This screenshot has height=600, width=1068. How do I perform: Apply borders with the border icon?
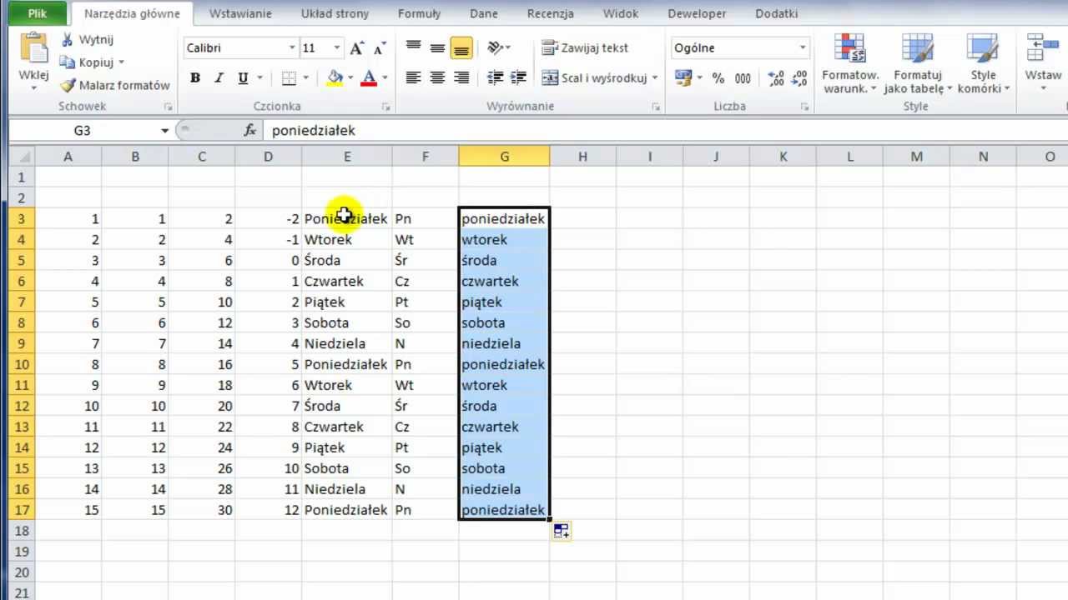coord(289,77)
